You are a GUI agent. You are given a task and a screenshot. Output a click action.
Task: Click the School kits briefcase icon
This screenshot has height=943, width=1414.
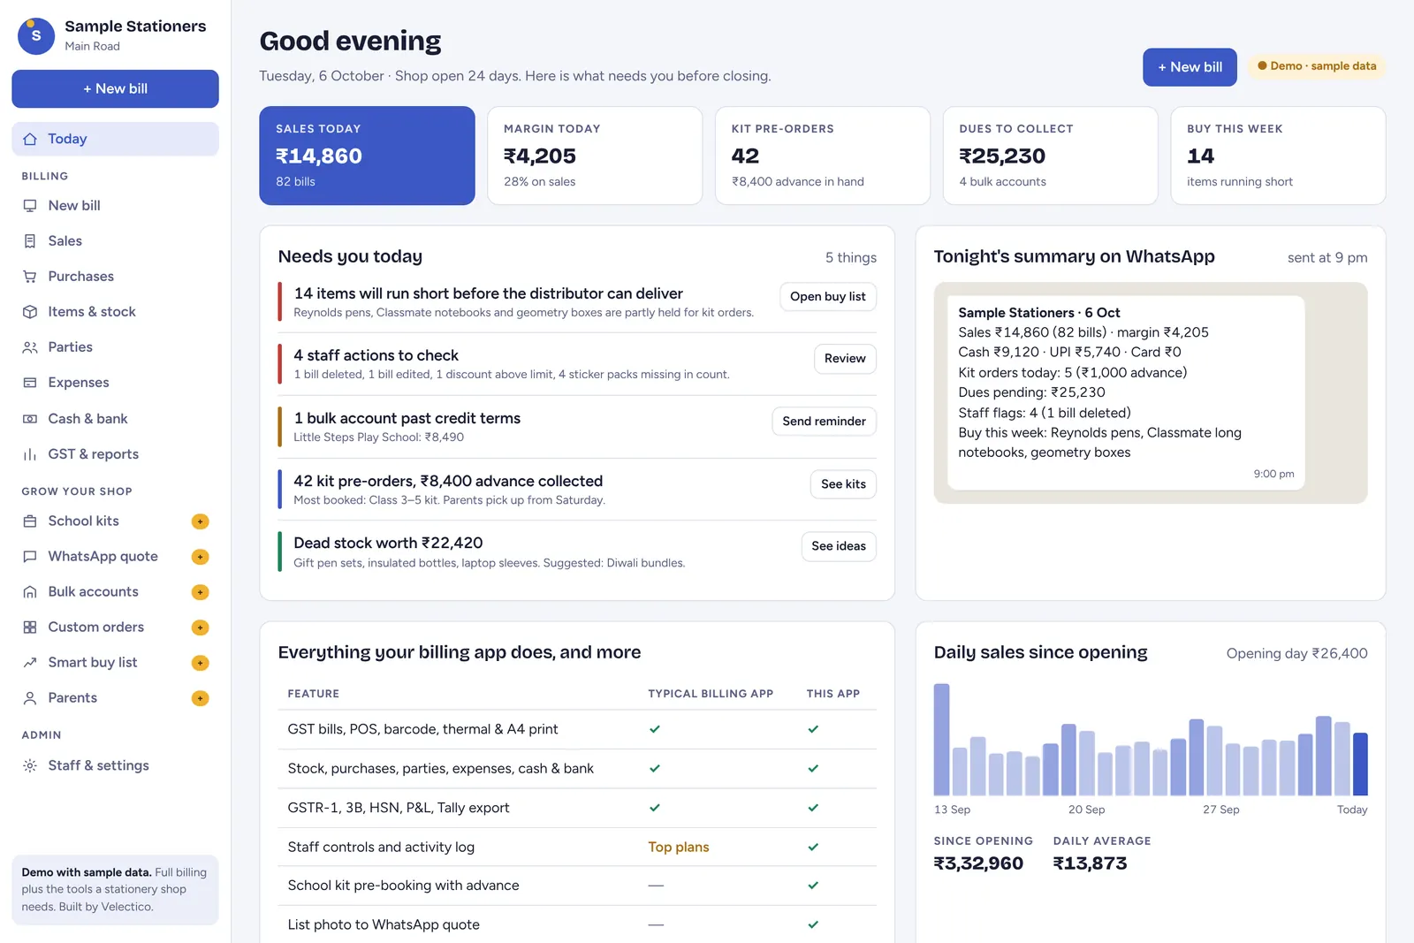point(30,521)
